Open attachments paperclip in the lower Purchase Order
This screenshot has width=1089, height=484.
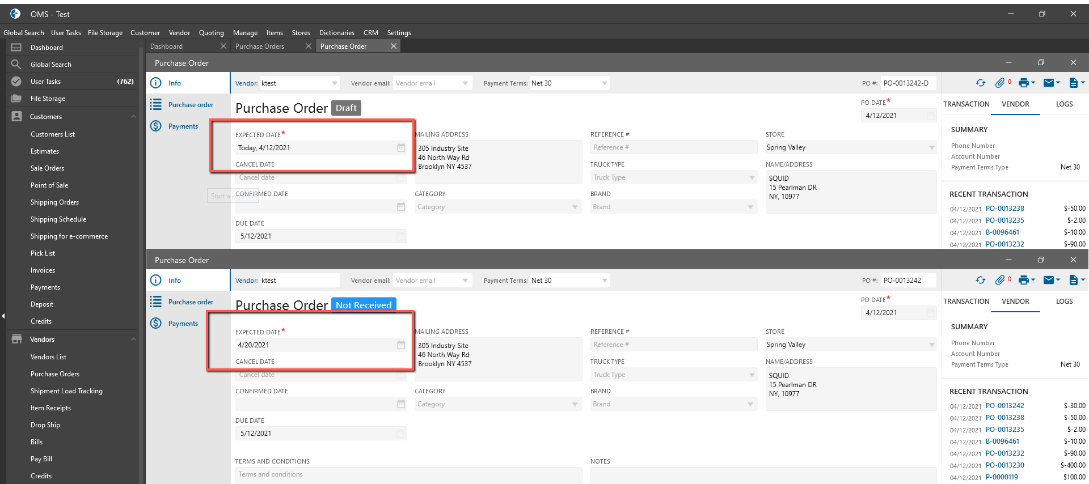click(999, 280)
